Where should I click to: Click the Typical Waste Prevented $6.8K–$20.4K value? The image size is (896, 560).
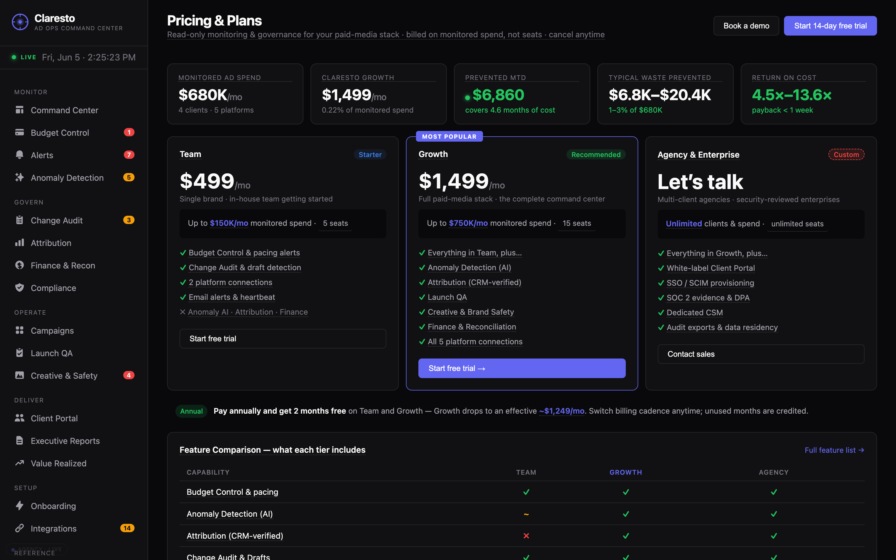pos(660,95)
